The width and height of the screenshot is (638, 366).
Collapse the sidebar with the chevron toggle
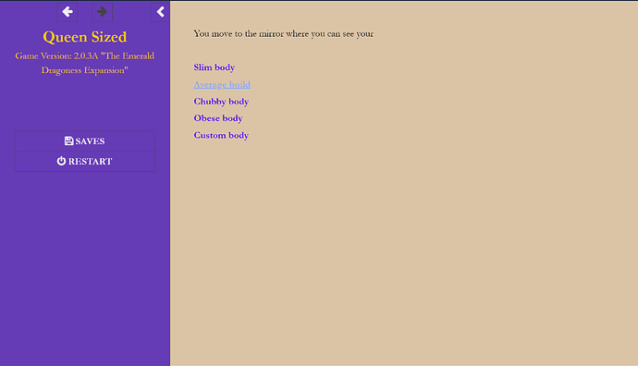(160, 12)
